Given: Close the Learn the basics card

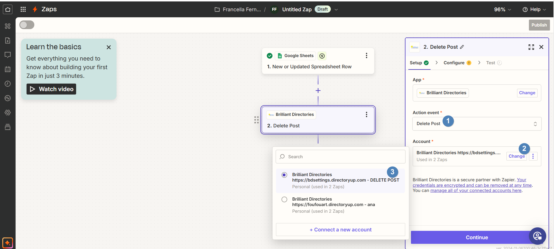Looking at the screenshot, I should (109, 47).
